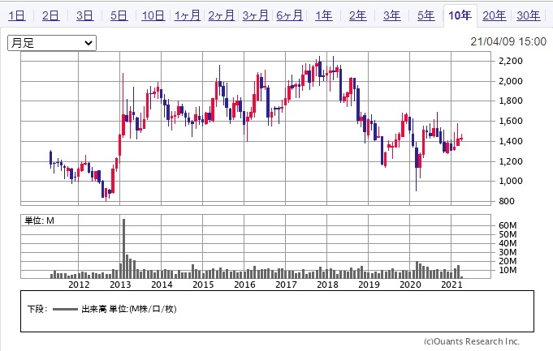Switch to the 20年 chart range

[494, 15]
